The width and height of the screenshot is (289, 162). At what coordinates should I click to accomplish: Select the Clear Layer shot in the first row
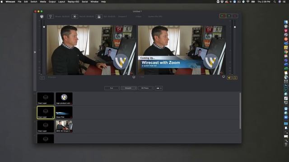pos(46,99)
